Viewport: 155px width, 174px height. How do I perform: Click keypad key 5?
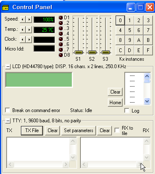[130, 30]
